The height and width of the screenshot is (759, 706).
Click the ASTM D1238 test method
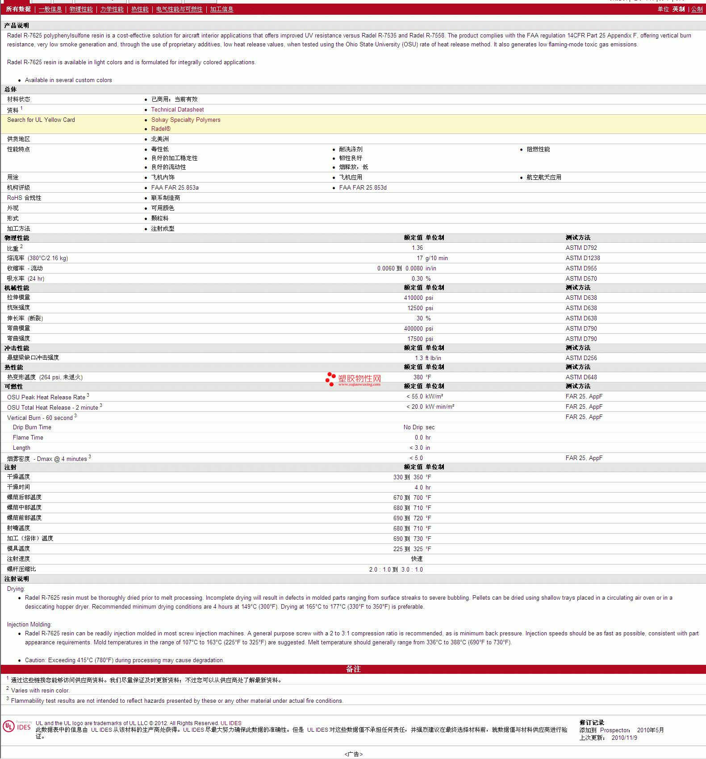click(583, 258)
